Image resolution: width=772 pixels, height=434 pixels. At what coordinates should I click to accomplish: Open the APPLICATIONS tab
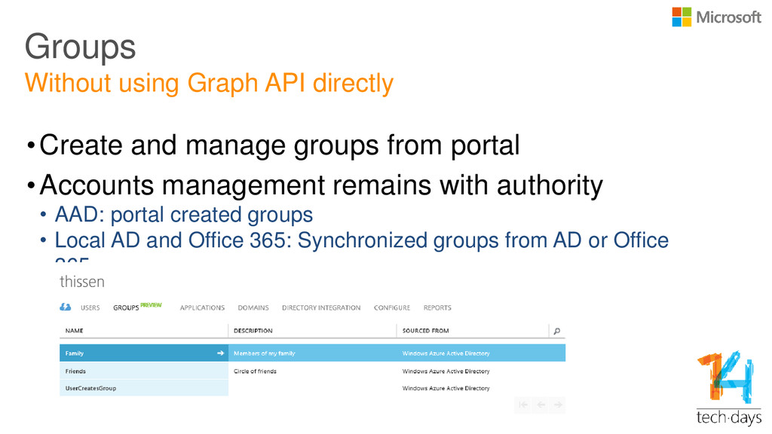(202, 307)
